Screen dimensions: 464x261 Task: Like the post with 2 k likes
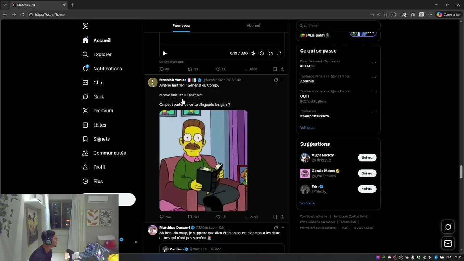click(221, 69)
